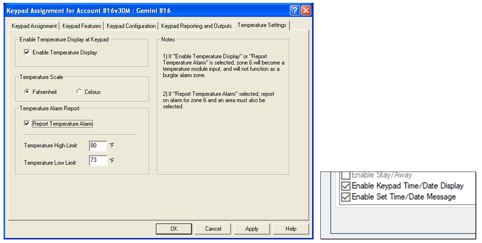The image size is (482, 243).
Task: Open the Keypad Features tab
Action: (x=82, y=26)
